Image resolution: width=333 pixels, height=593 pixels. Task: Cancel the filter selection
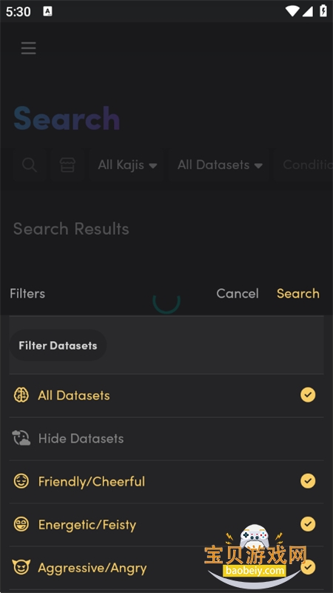(x=238, y=294)
